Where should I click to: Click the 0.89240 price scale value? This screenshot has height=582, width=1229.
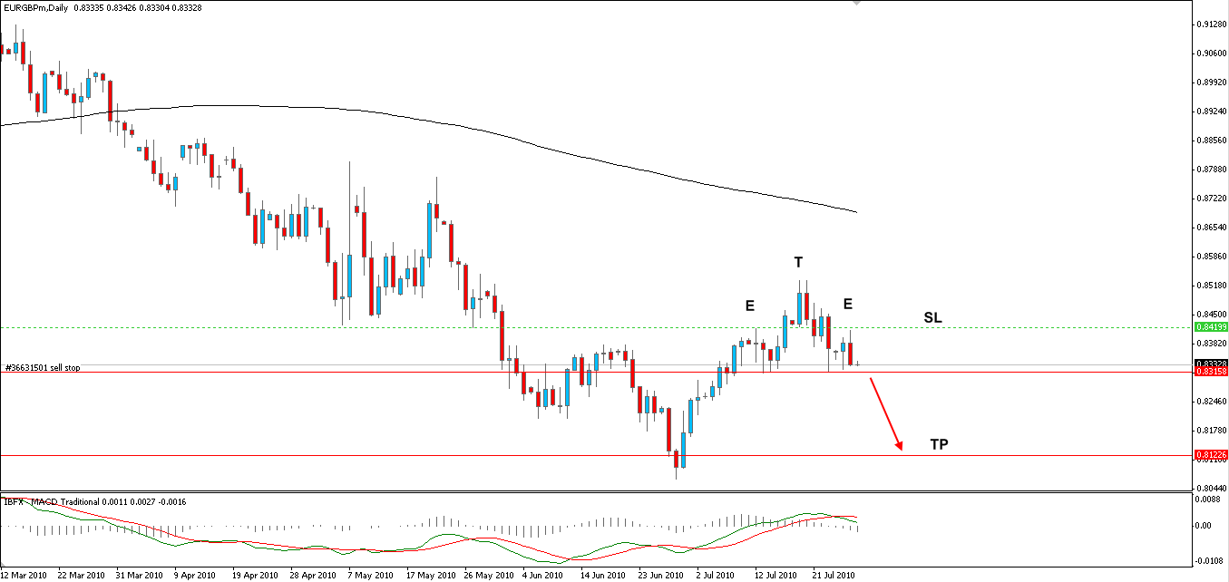point(1212,112)
